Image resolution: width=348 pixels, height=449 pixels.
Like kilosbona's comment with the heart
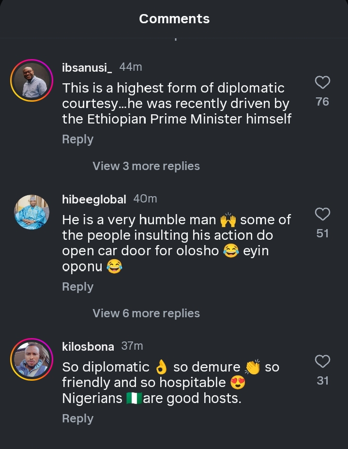[322, 361]
